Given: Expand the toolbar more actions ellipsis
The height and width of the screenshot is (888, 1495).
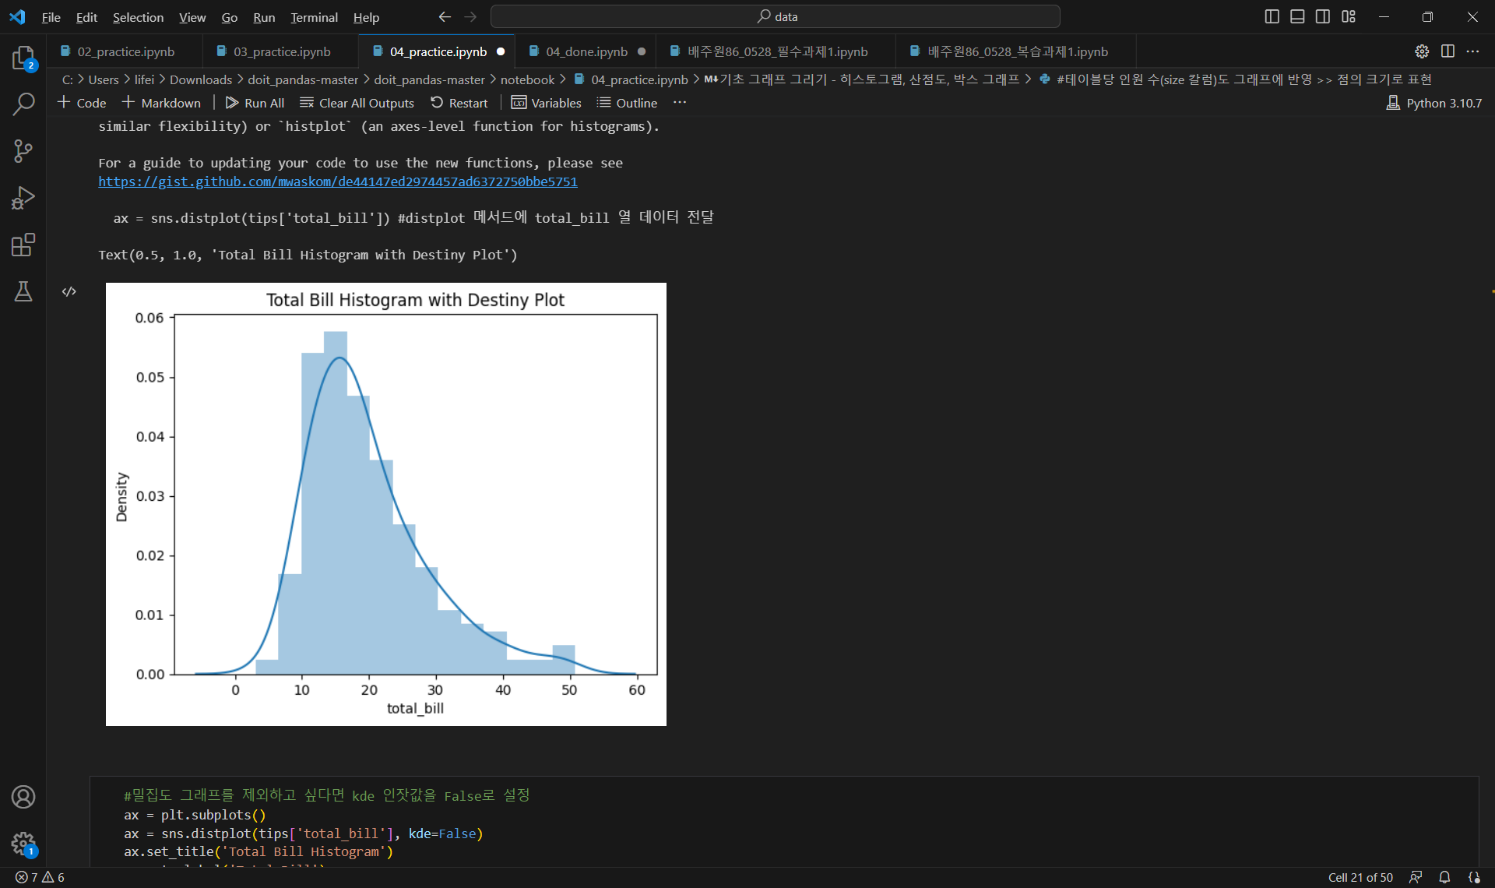Looking at the screenshot, I should click(x=680, y=103).
